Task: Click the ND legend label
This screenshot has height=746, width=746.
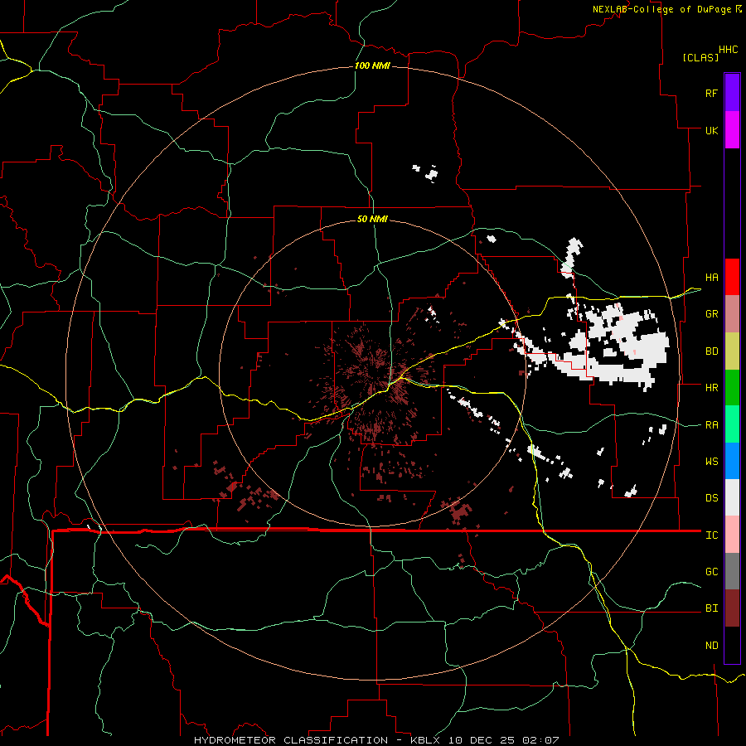Action: pyautogui.click(x=712, y=646)
